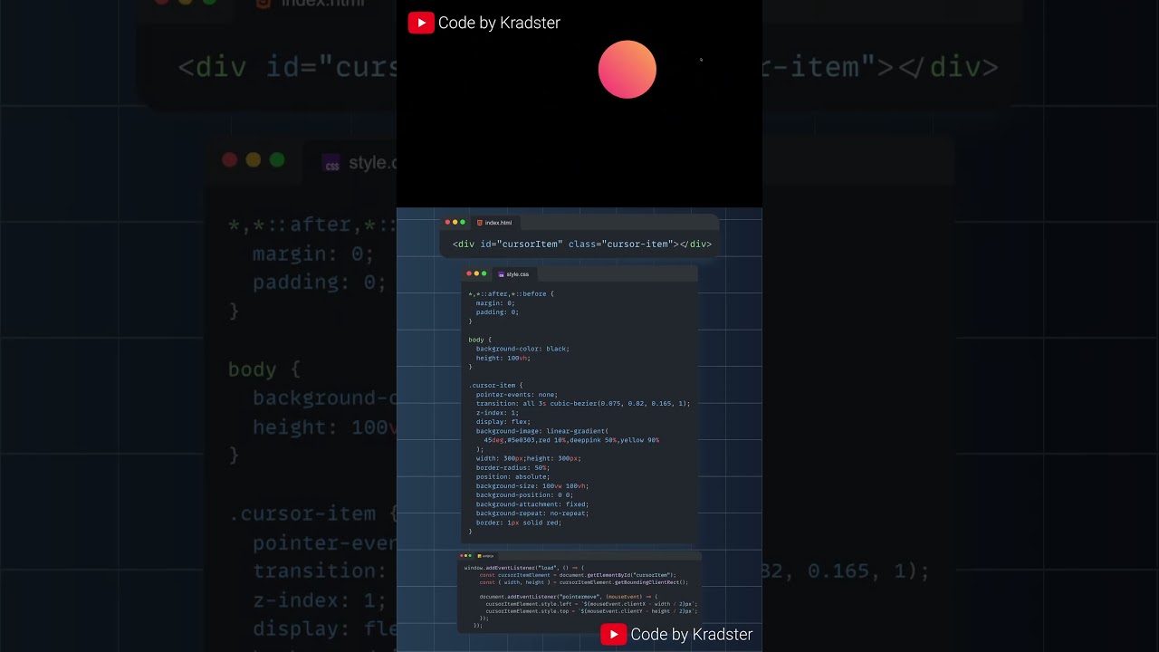Click the blurred 'z-index: 1;' line in the background
The image size is (1159, 652).
coord(320,600)
